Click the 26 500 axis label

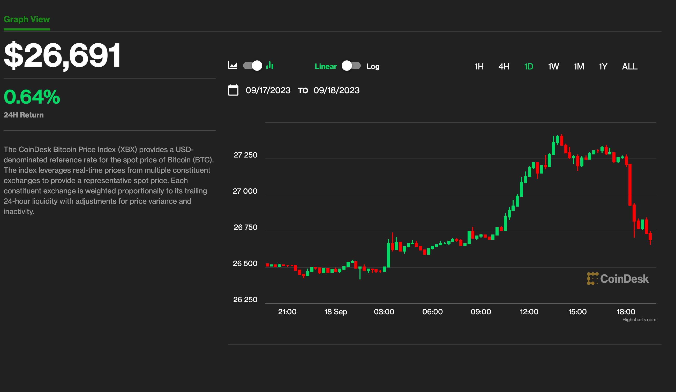[245, 263]
